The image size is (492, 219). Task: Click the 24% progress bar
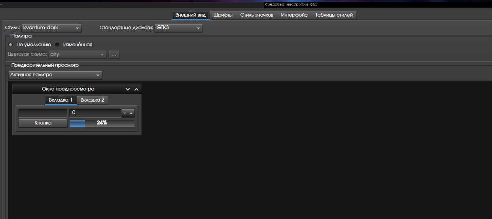102,123
